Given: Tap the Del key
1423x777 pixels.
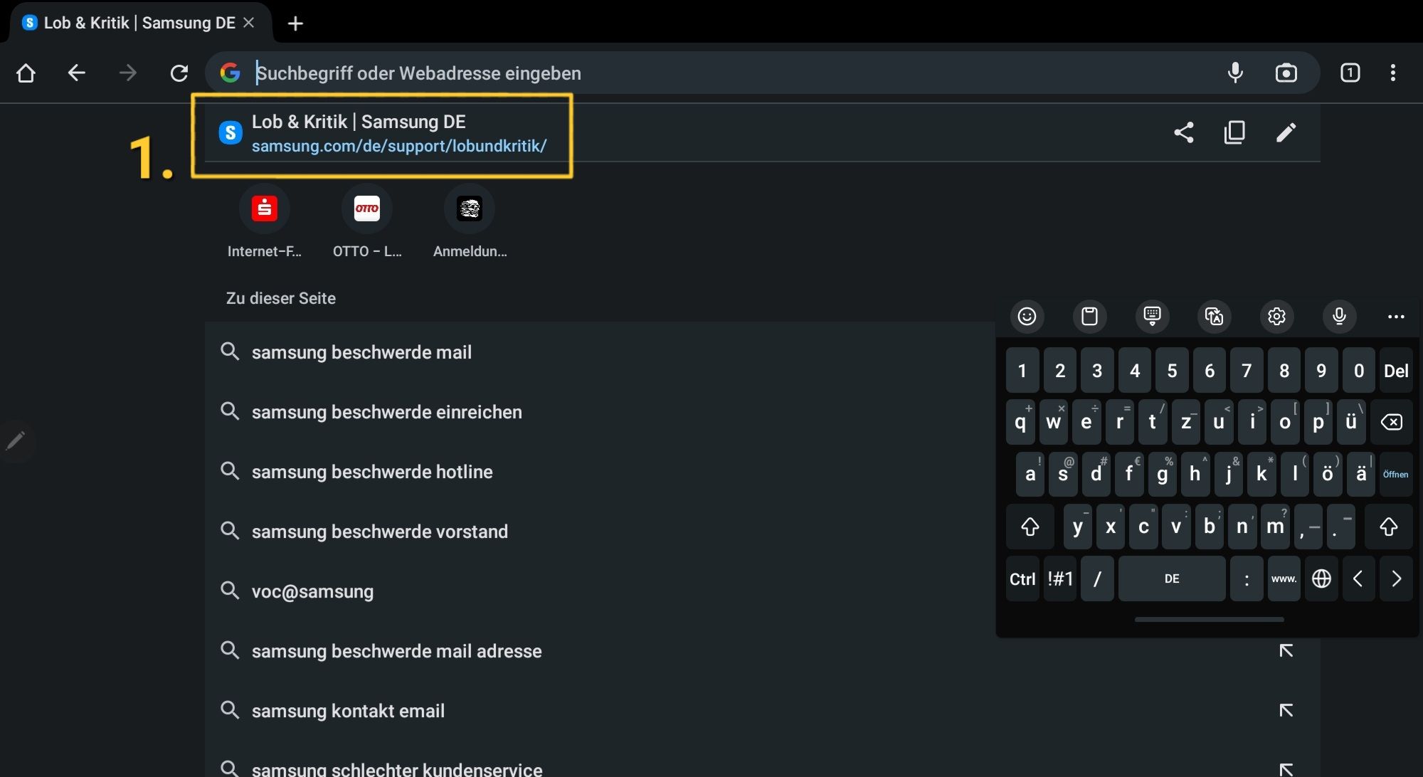Looking at the screenshot, I should [x=1396, y=371].
